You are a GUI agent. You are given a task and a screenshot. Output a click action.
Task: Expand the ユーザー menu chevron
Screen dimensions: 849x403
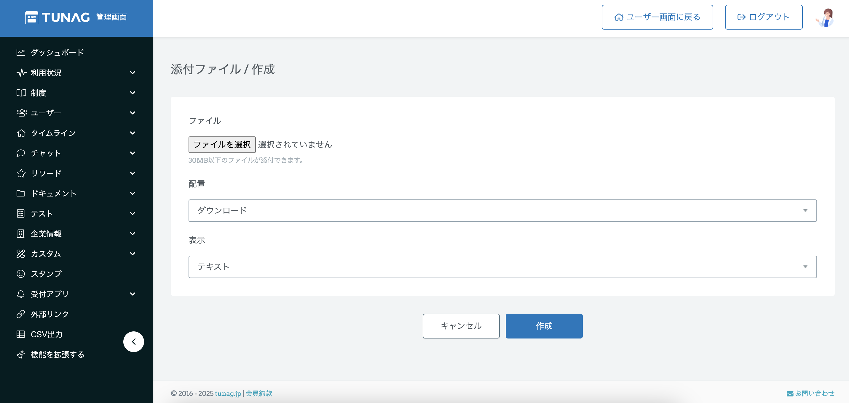pyautogui.click(x=133, y=113)
